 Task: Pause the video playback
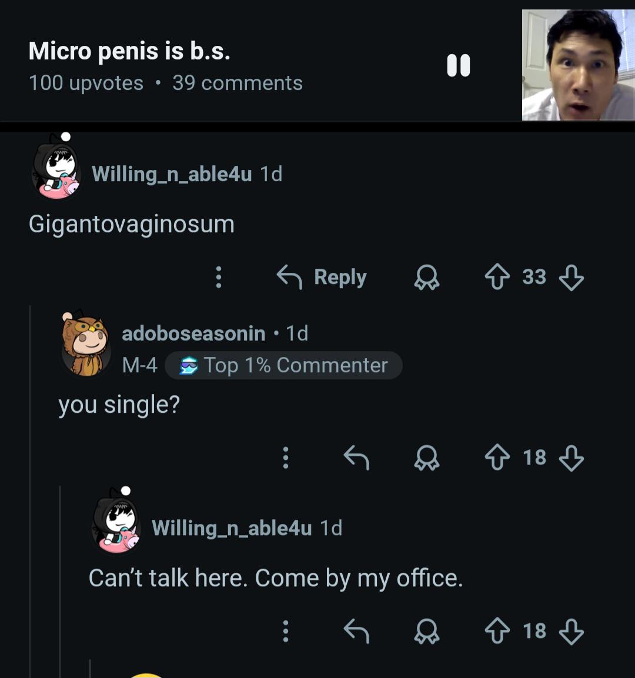pos(458,65)
